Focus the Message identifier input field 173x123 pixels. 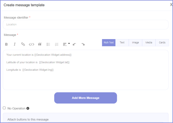click(x=86, y=25)
